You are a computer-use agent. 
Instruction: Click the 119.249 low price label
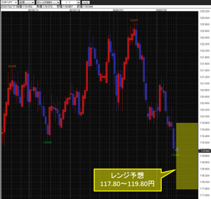tap(48, 143)
